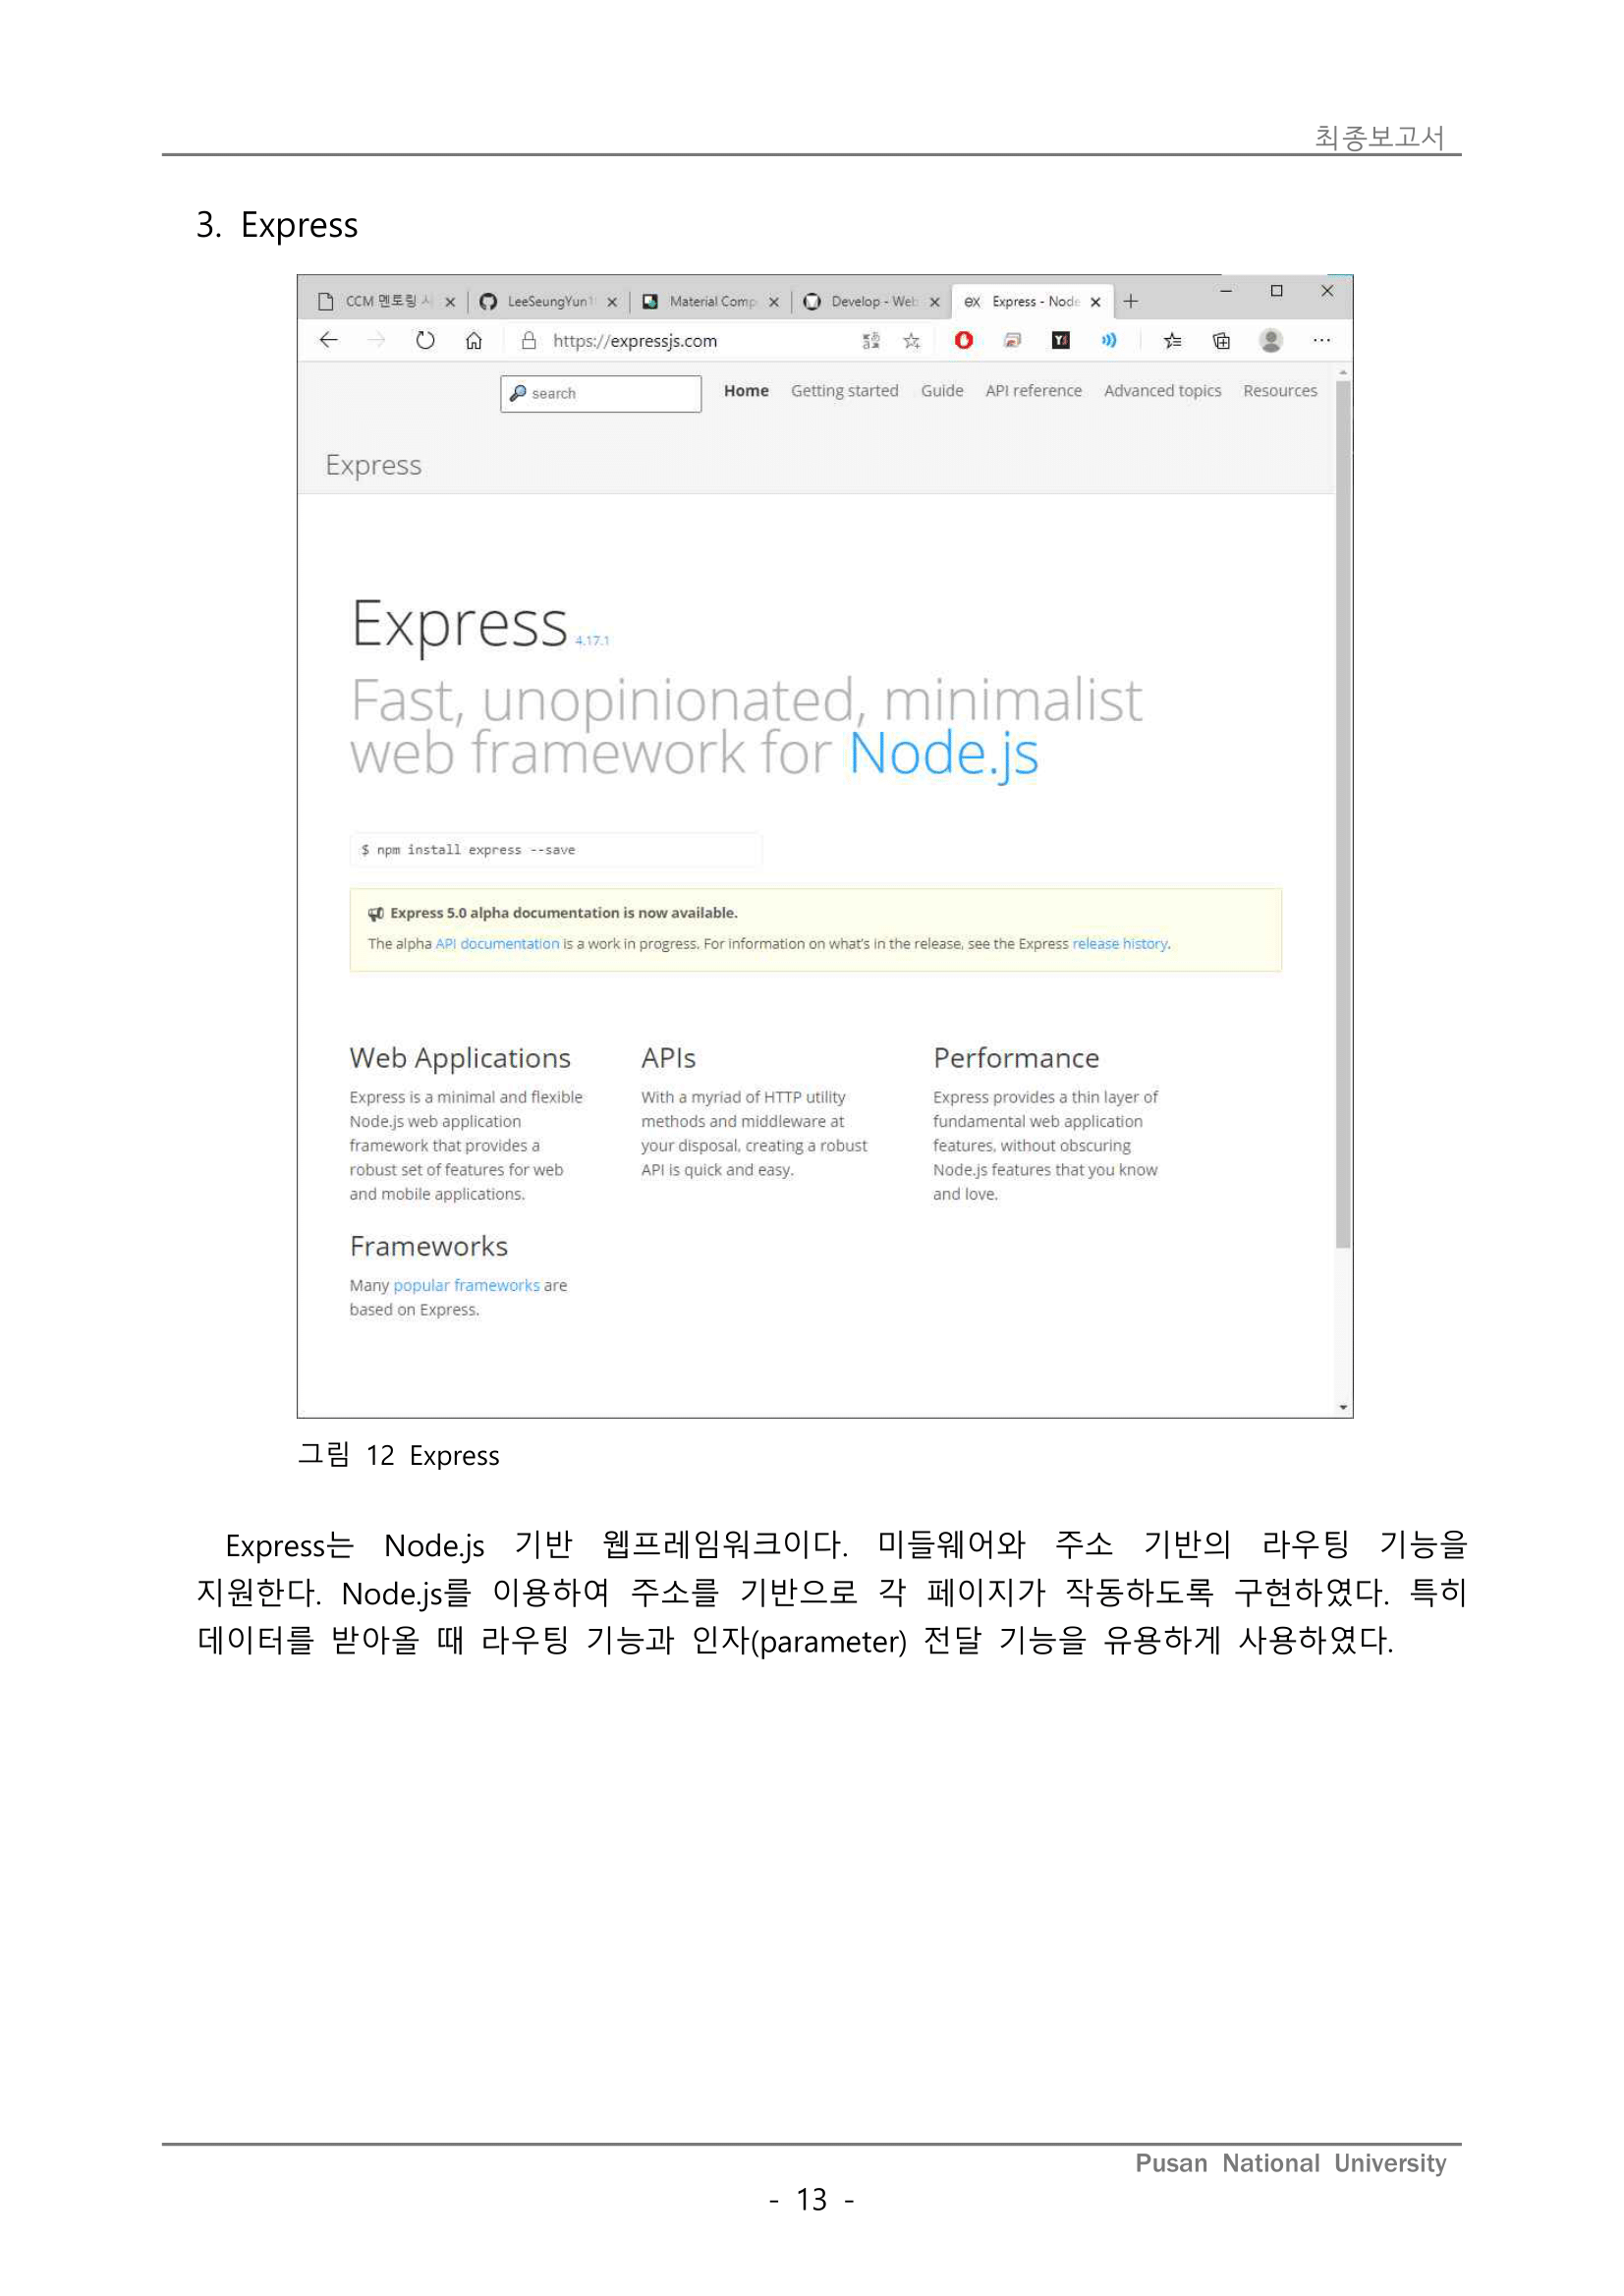
Task: Open the API reference menu
Action: [x=1033, y=391]
